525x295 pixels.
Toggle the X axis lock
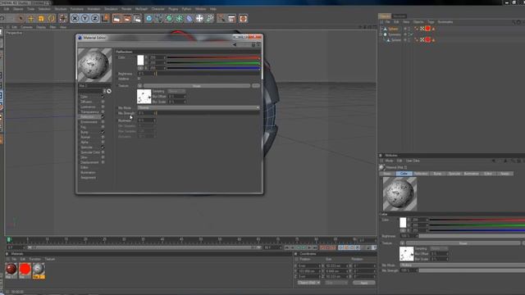[75, 18]
